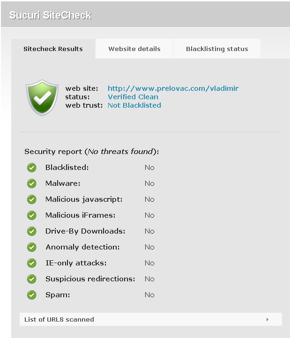Image resolution: width=290 pixels, height=338 pixels.
Task: Click green check icon beside Blacklisted
Action: click(32, 168)
